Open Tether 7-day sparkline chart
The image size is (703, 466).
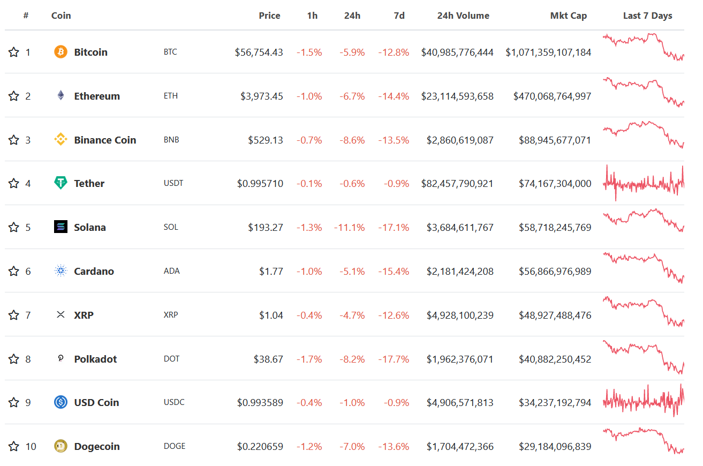[x=643, y=183]
